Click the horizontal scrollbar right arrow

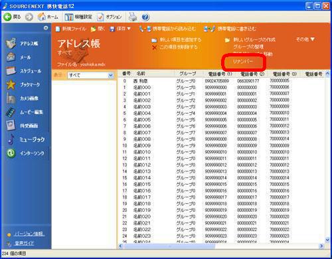click(x=321, y=246)
